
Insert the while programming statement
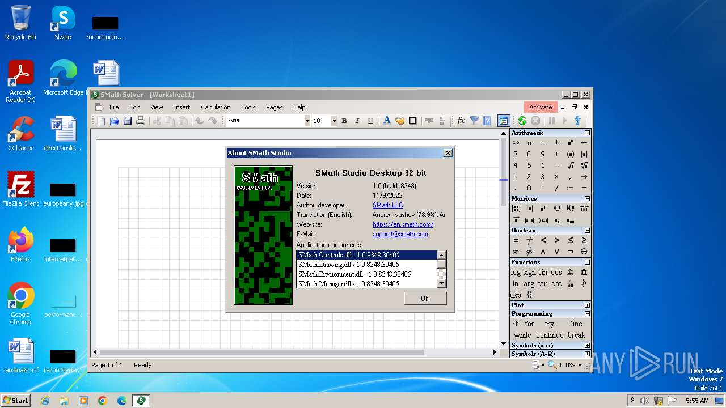[x=522, y=335]
